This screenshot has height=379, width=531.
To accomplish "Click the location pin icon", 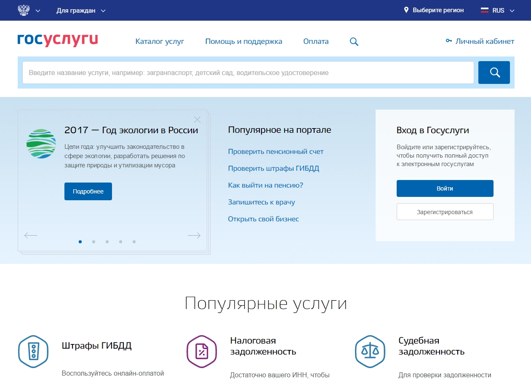I will (x=406, y=10).
